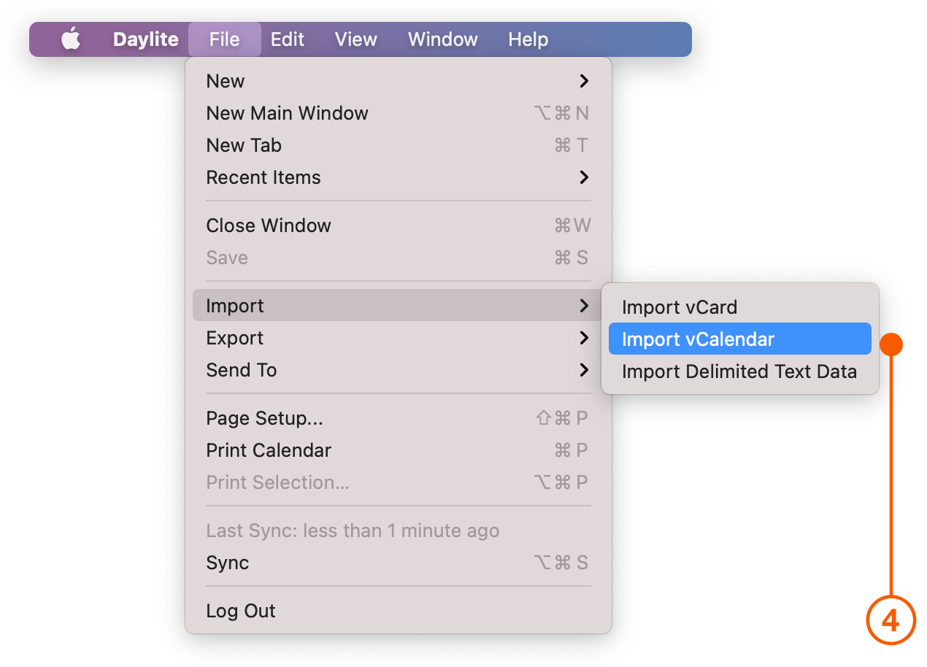Open a New Tab
This screenshot has height=667, width=927.
pyautogui.click(x=244, y=145)
